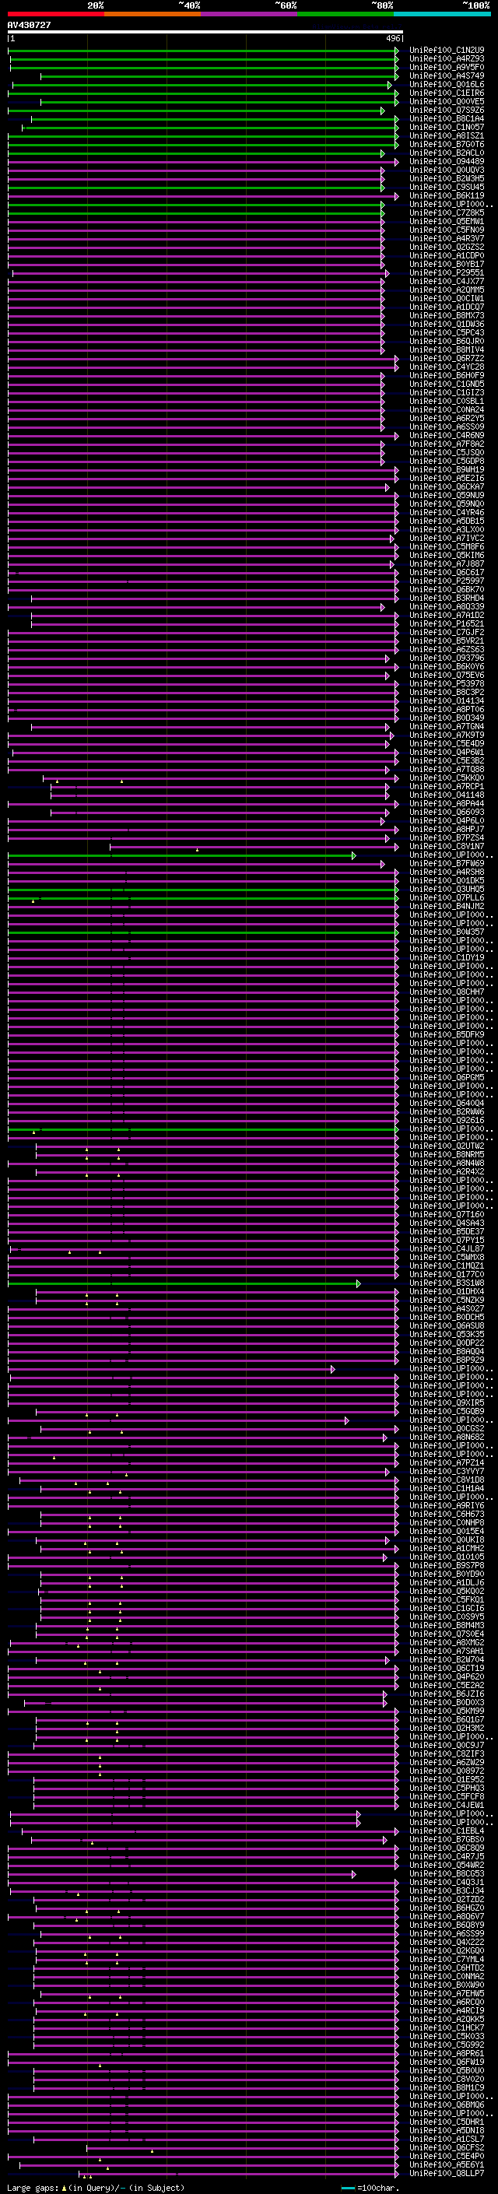Select the UniRef100_O41148 label
498x2194 pixels.
click(447, 795)
